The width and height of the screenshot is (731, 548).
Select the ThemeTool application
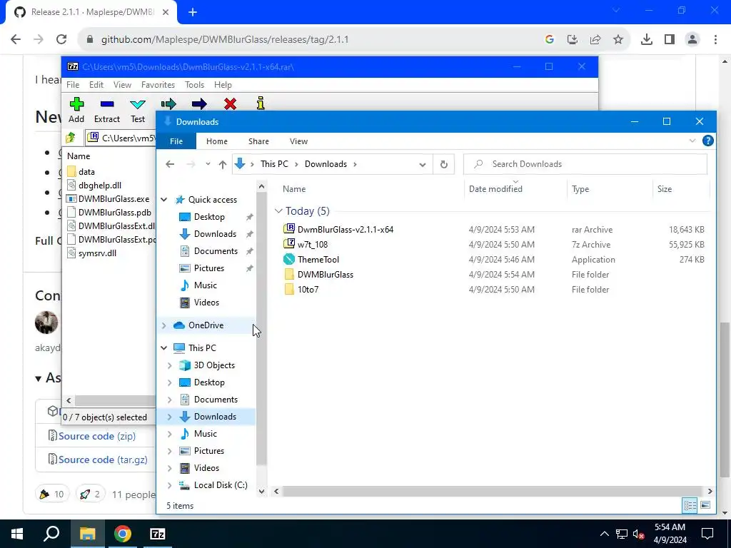point(318,260)
